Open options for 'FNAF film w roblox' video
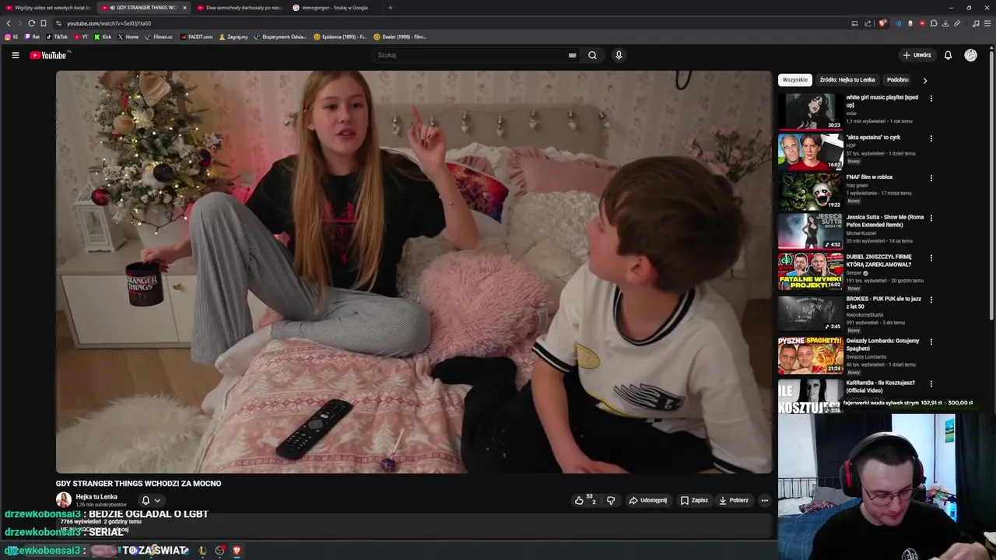This screenshot has width=996, height=560. [931, 178]
